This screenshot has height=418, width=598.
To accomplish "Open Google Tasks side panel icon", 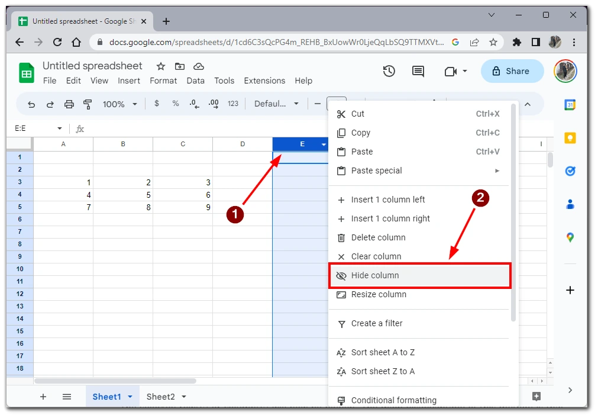I will [x=570, y=171].
